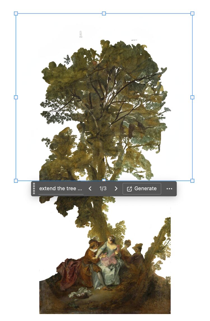This screenshot has height=321, width=210.
Task: Click the top-right selection handle
Action: [192, 13]
